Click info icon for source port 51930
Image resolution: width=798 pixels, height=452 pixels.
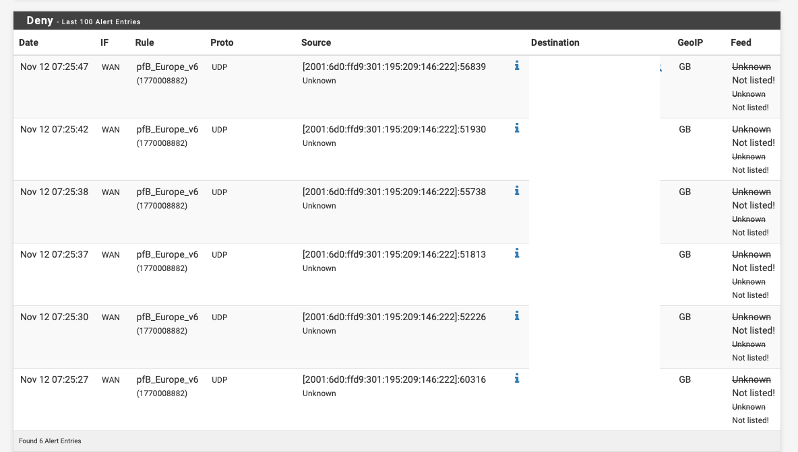(517, 128)
